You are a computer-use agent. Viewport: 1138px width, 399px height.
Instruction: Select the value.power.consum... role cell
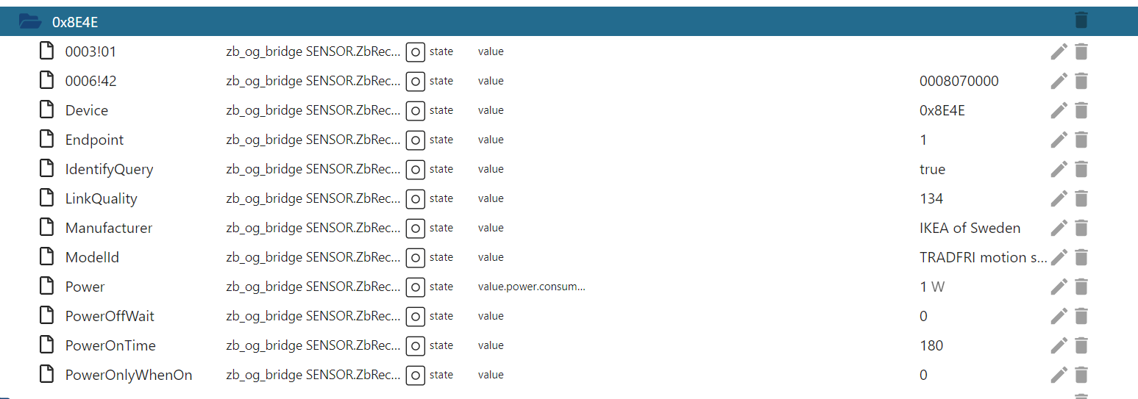(531, 287)
